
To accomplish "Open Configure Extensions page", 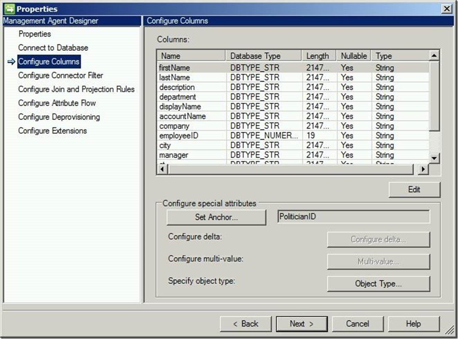I will [52, 131].
